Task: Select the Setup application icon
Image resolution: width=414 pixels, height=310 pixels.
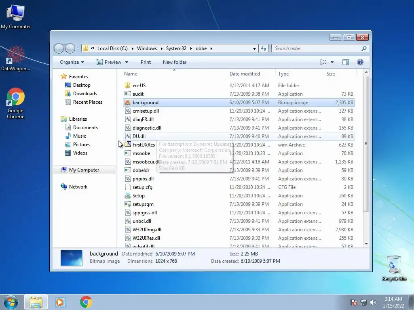Action: tap(128, 196)
